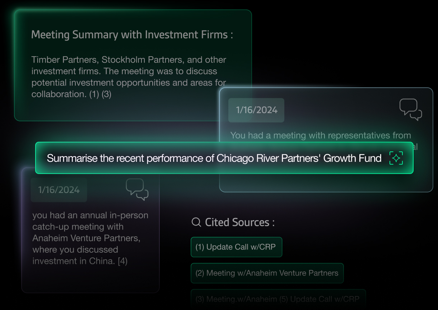Click the AI sparkle icon in the query bar

[x=396, y=158]
